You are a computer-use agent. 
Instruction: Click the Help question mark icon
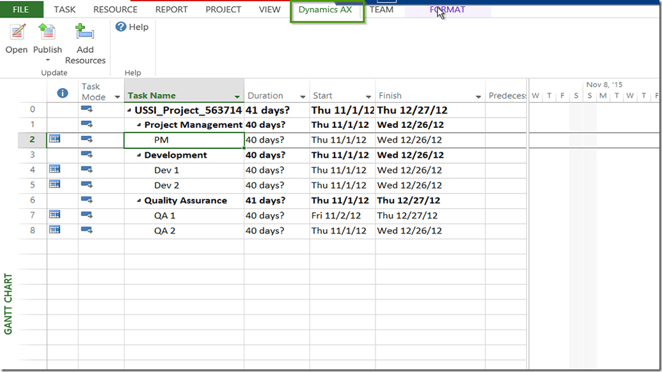coord(121,27)
